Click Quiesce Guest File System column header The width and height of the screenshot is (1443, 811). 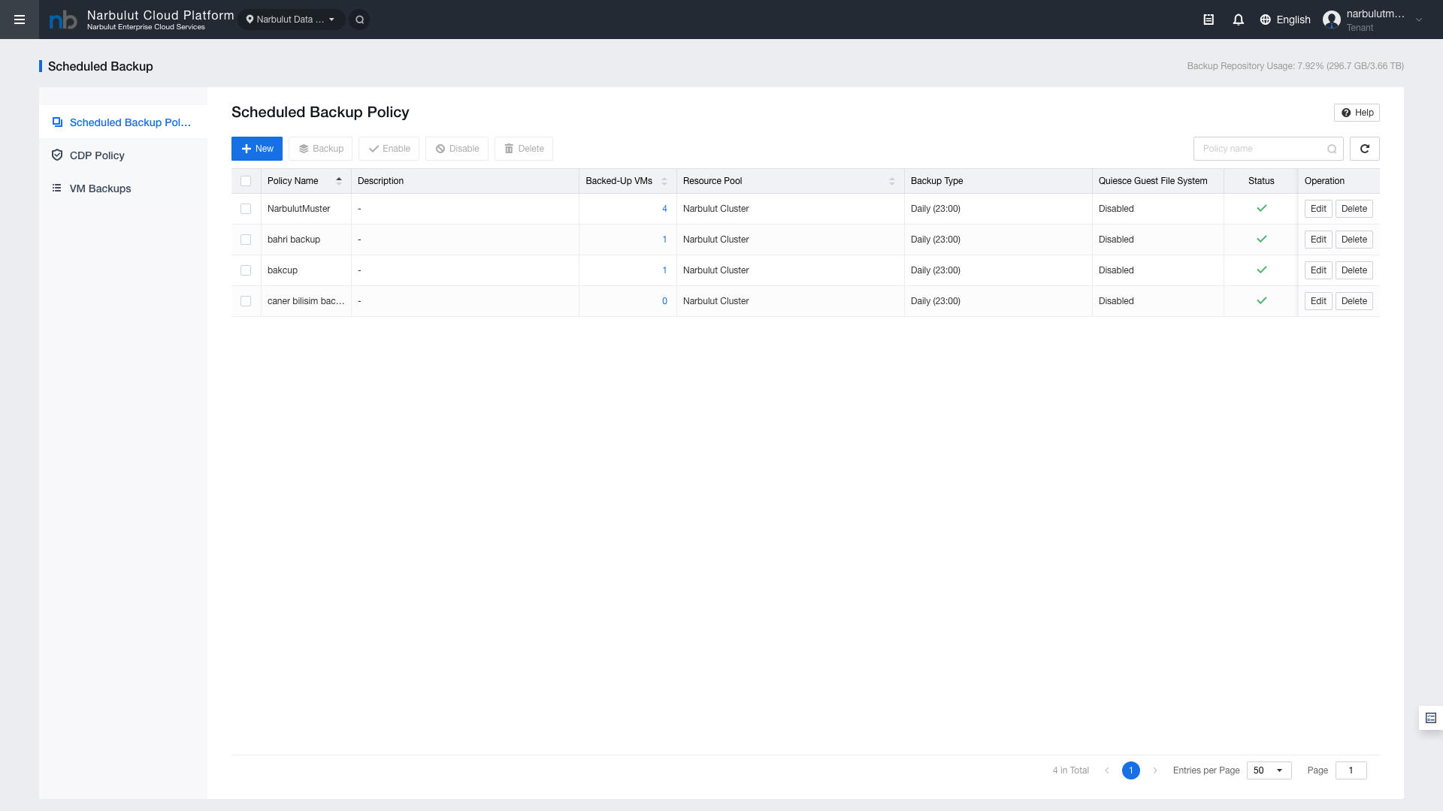click(1153, 181)
